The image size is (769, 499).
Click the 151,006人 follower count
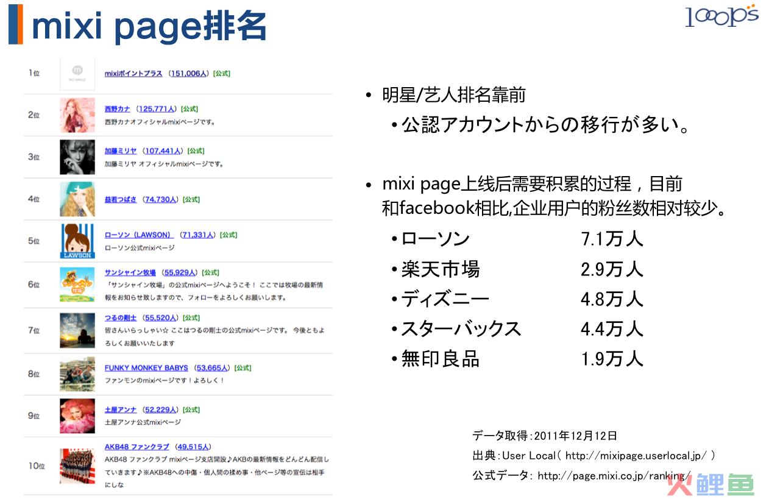[190, 73]
